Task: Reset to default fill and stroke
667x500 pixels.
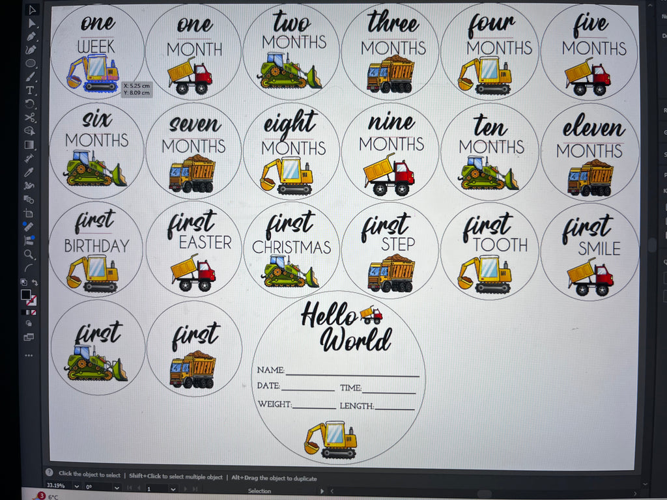Action: click(24, 282)
